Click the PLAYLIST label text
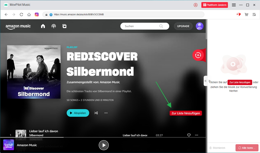The image size is (260, 153). 72,47
